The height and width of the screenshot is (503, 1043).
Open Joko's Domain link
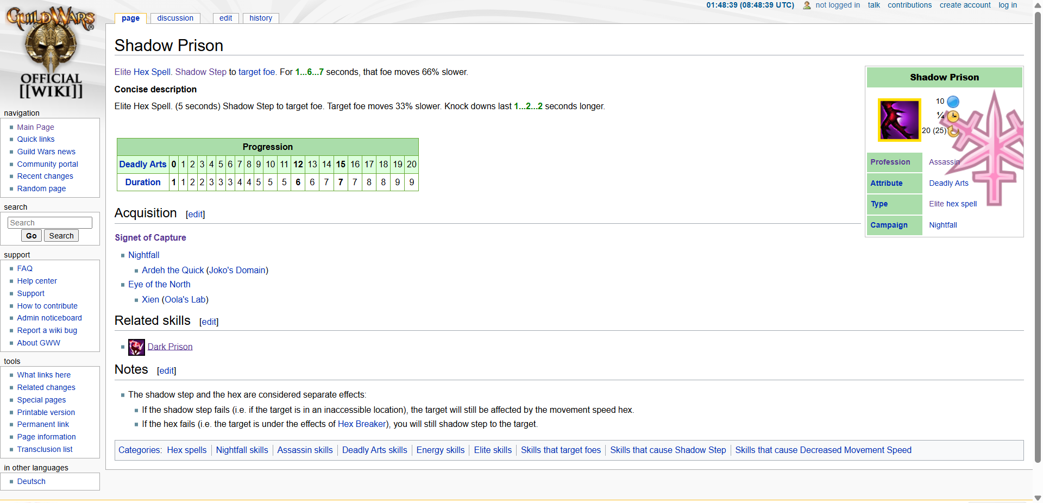pyautogui.click(x=237, y=270)
